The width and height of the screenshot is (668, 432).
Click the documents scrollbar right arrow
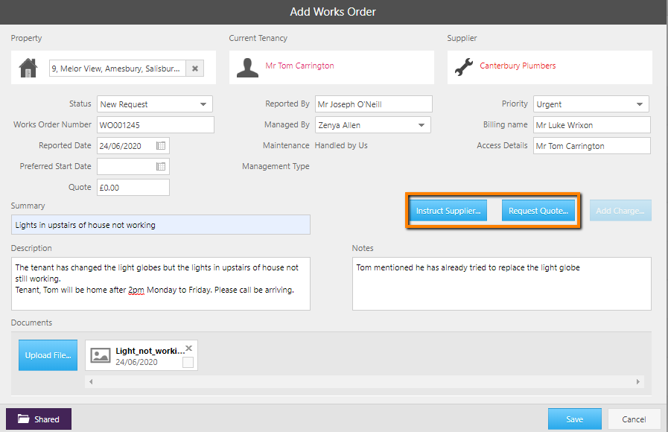tap(637, 382)
